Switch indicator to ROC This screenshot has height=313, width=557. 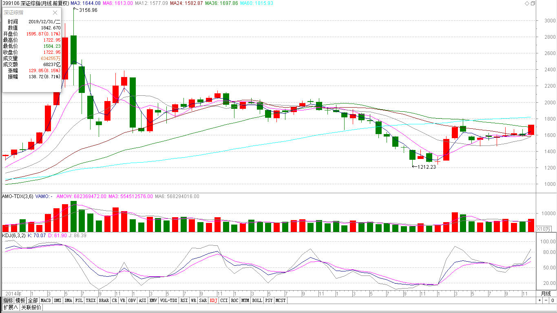(234, 300)
